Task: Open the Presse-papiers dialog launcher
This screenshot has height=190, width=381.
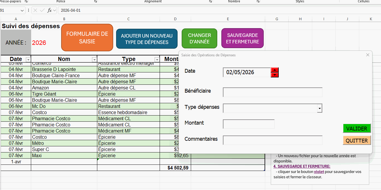Action: [x=26, y=1]
